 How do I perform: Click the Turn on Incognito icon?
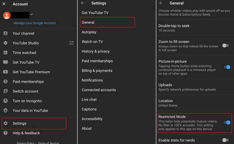click(6, 101)
